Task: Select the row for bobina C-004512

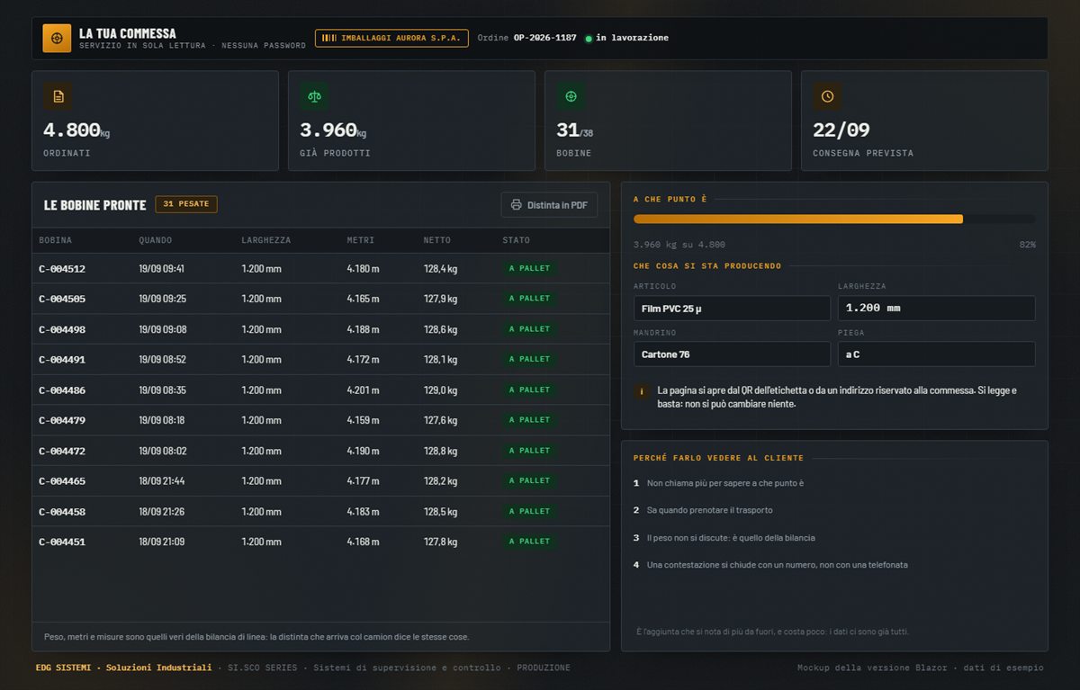Action: (x=321, y=269)
